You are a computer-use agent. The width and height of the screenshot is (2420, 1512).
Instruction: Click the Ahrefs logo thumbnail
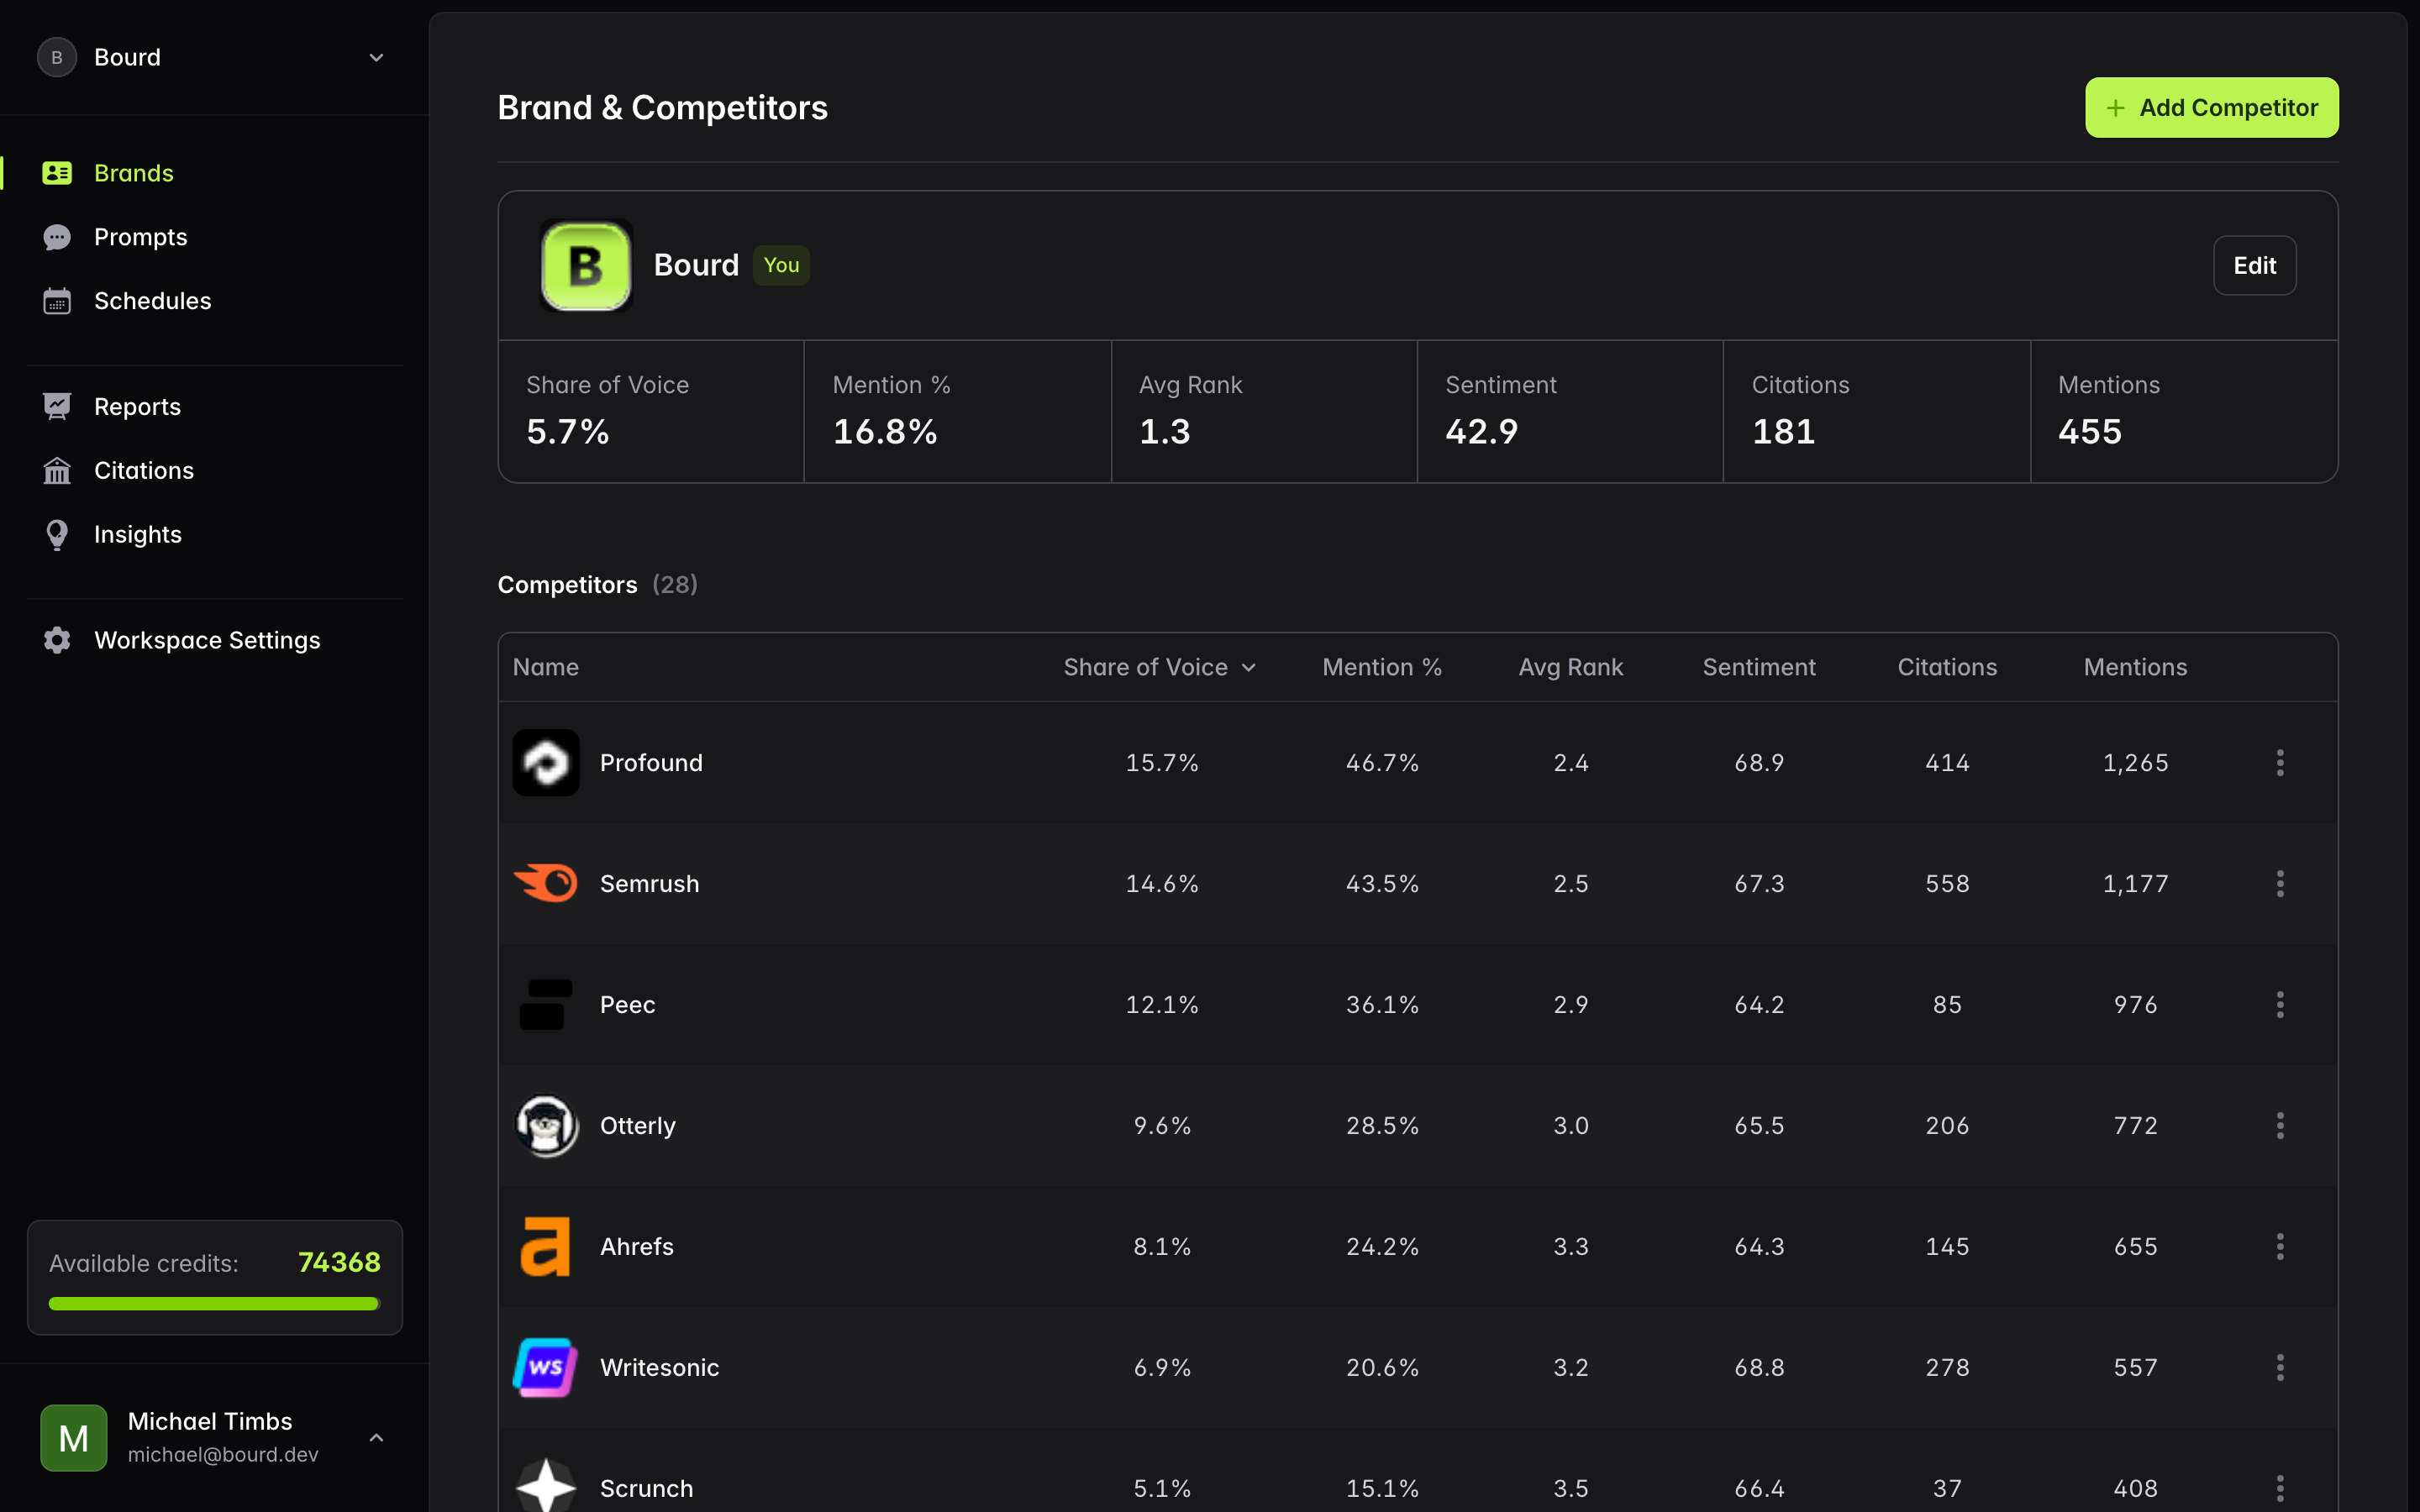click(545, 1247)
